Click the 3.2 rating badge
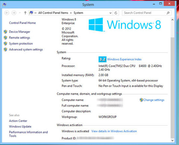The height and width of the screenshot is (145, 179). pos(103,59)
